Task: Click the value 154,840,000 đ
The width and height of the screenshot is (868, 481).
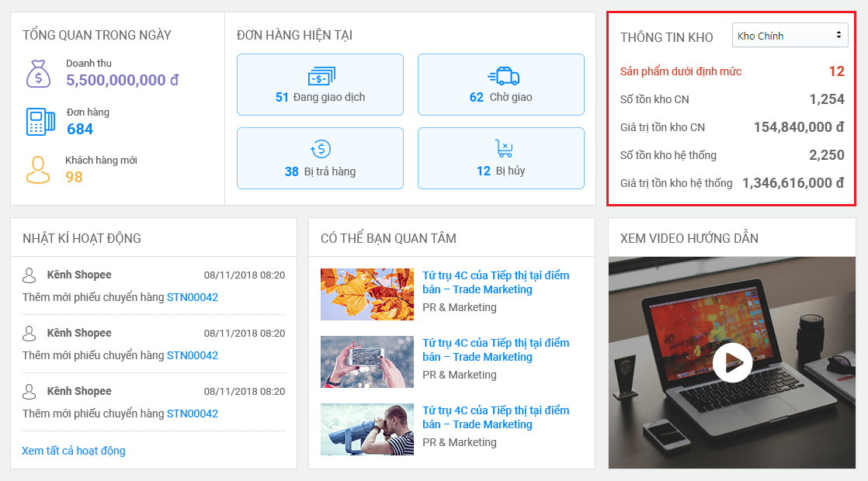Action: (799, 127)
